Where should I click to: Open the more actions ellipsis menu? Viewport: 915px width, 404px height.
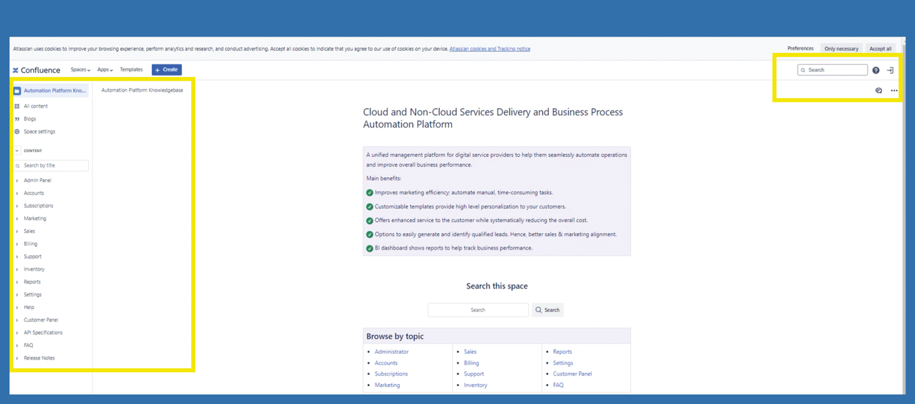click(894, 91)
